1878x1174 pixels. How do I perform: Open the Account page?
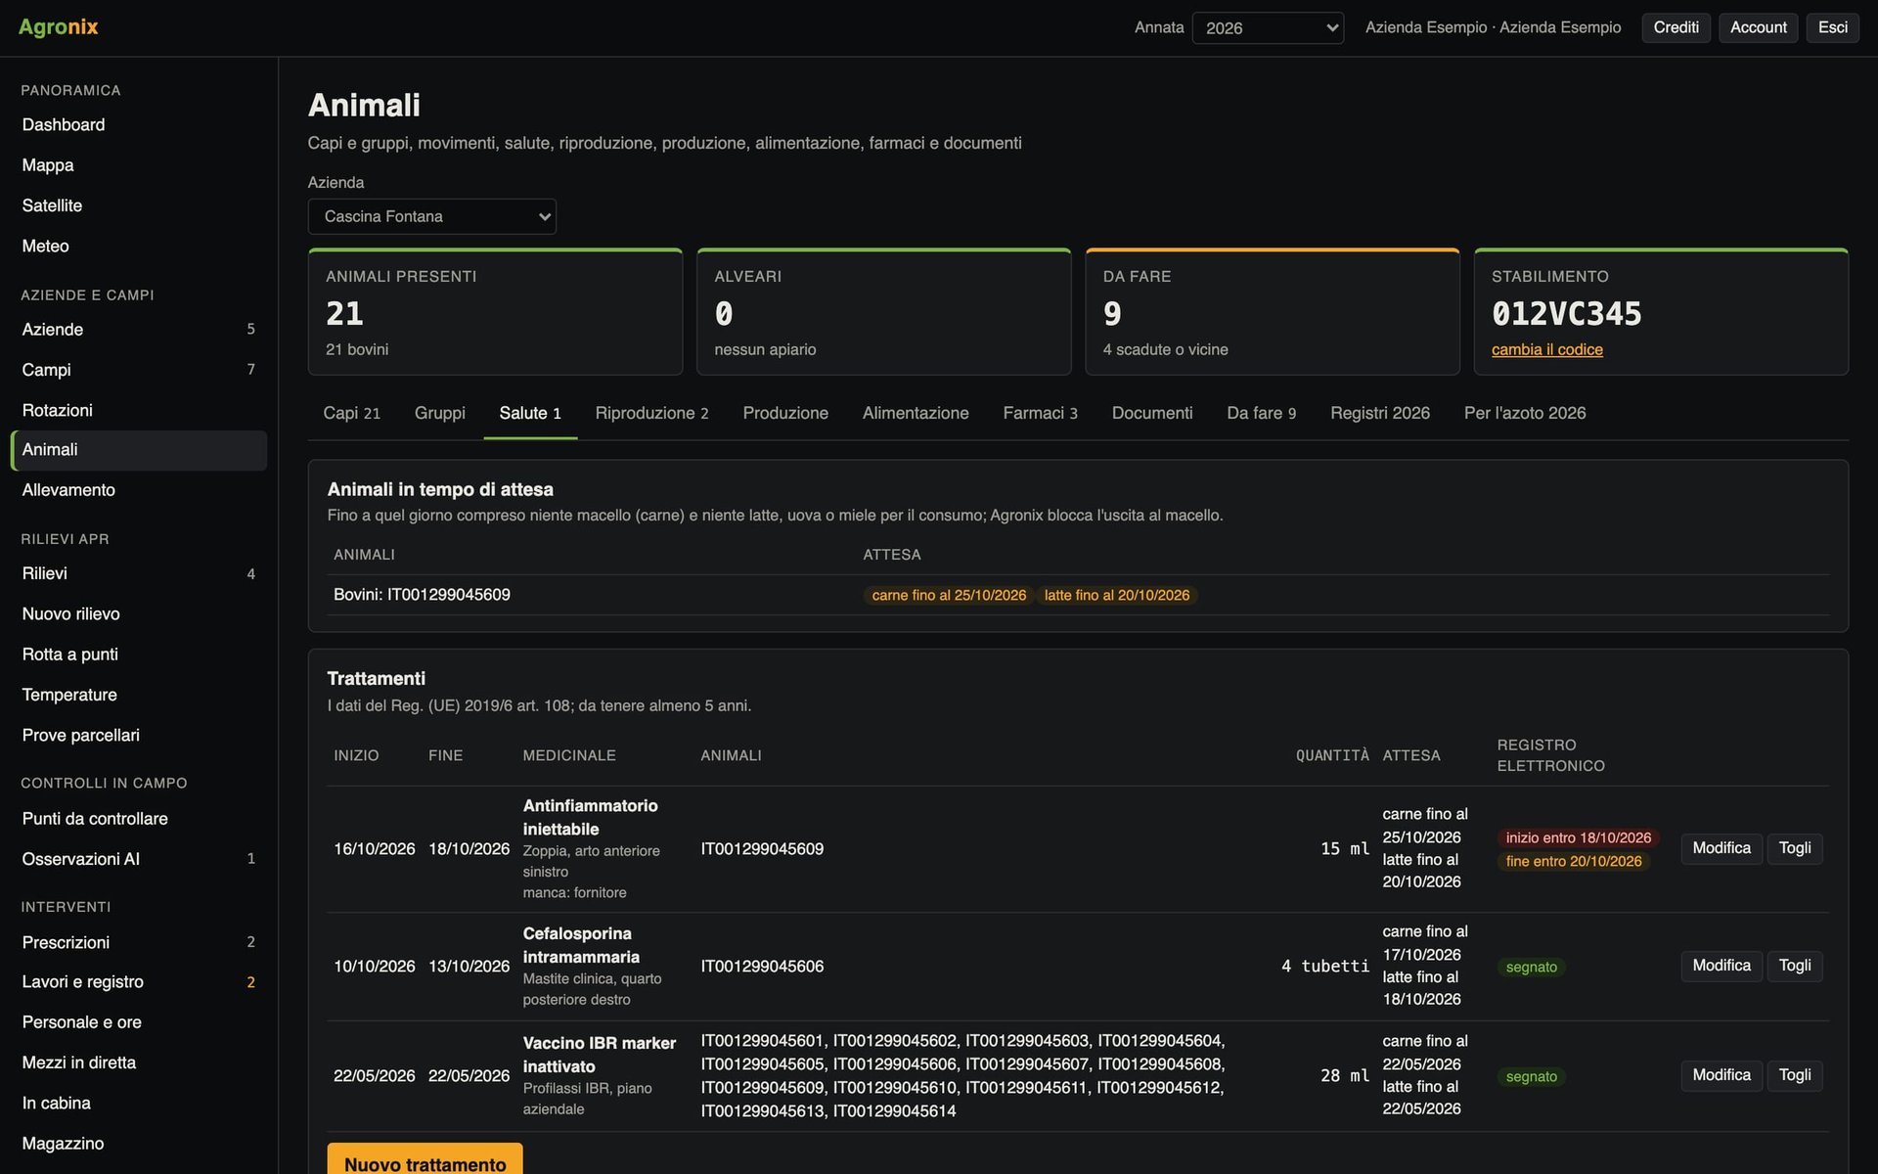coord(1758,27)
